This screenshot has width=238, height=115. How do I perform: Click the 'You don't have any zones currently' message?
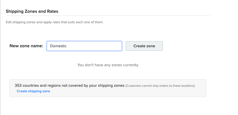(108, 65)
